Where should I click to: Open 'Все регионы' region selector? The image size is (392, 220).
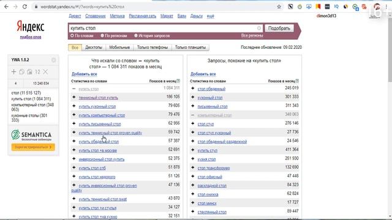coord(252,35)
